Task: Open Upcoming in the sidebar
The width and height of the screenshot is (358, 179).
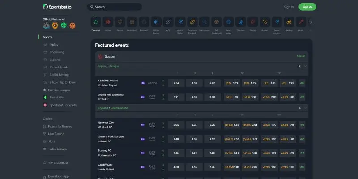Action: pos(57,52)
